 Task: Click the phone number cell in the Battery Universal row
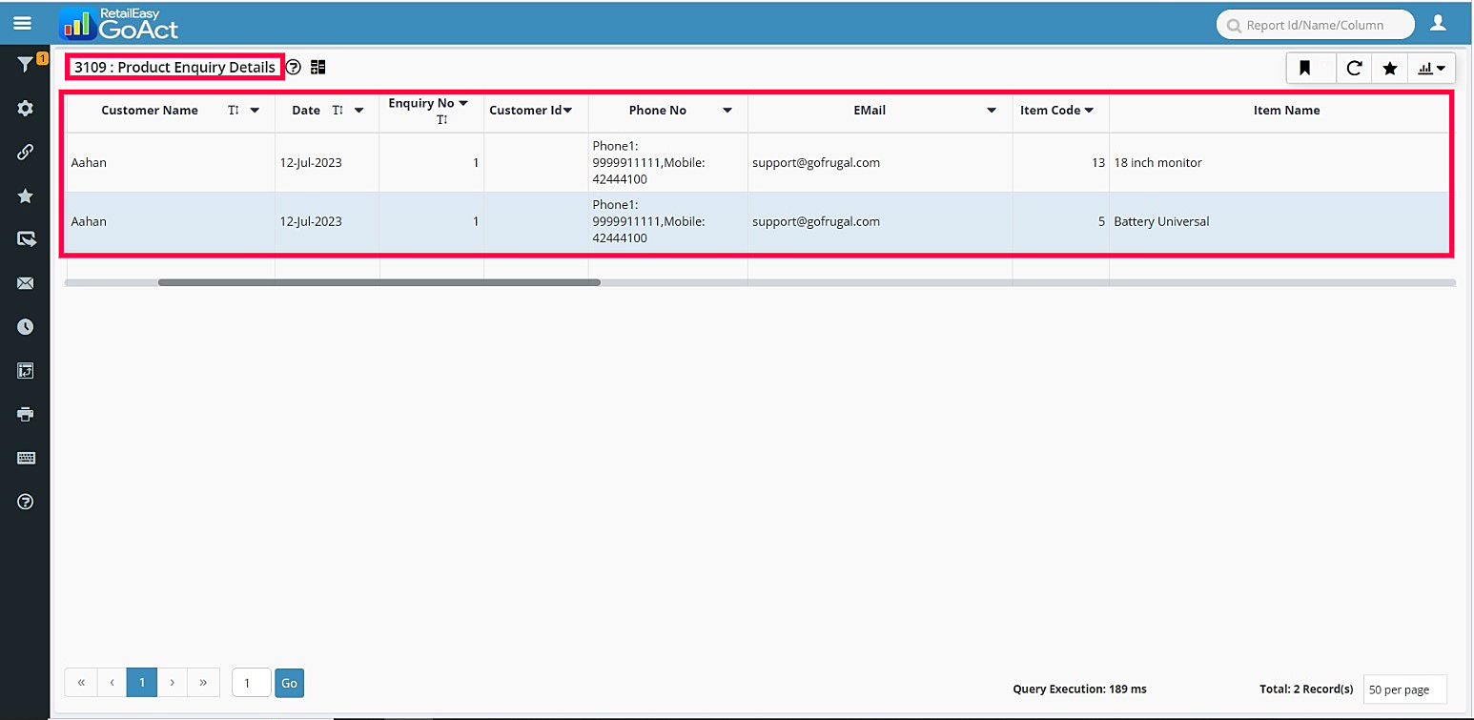tap(667, 222)
